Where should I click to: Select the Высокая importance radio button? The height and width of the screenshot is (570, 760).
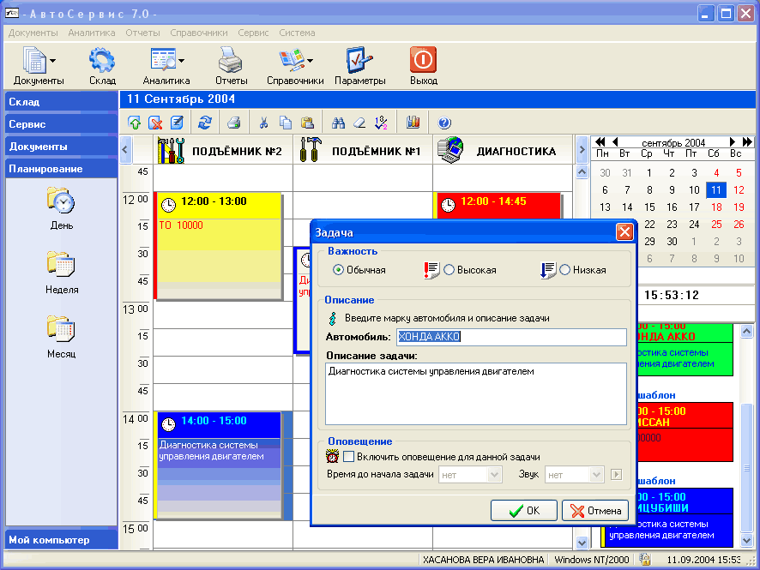[449, 270]
